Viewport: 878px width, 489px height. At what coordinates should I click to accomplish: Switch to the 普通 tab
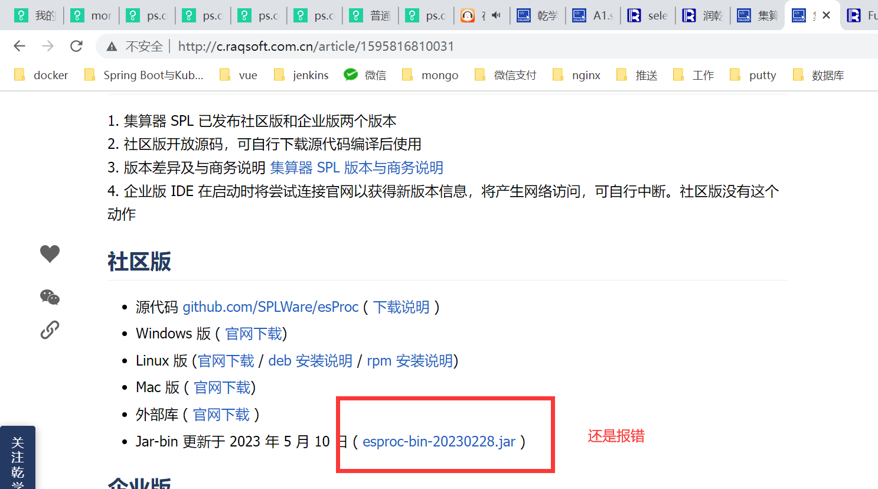pyautogui.click(x=370, y=15)
